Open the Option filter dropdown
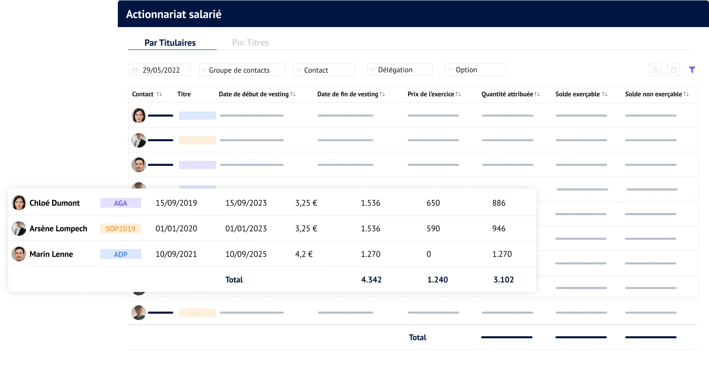Screen dimensions: 709x381 coord(475,69)
